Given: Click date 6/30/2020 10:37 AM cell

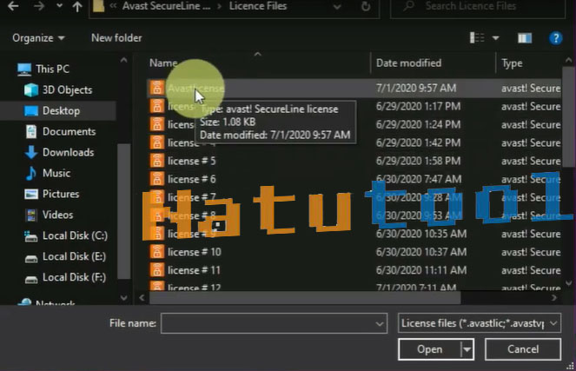Looking at the screenshot, I should [x=421, y=252].
